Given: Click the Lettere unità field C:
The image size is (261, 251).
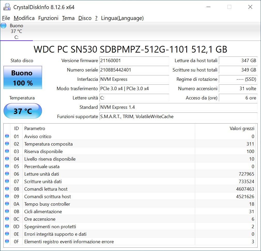Looking at the screenshot, I should [134, 98].
